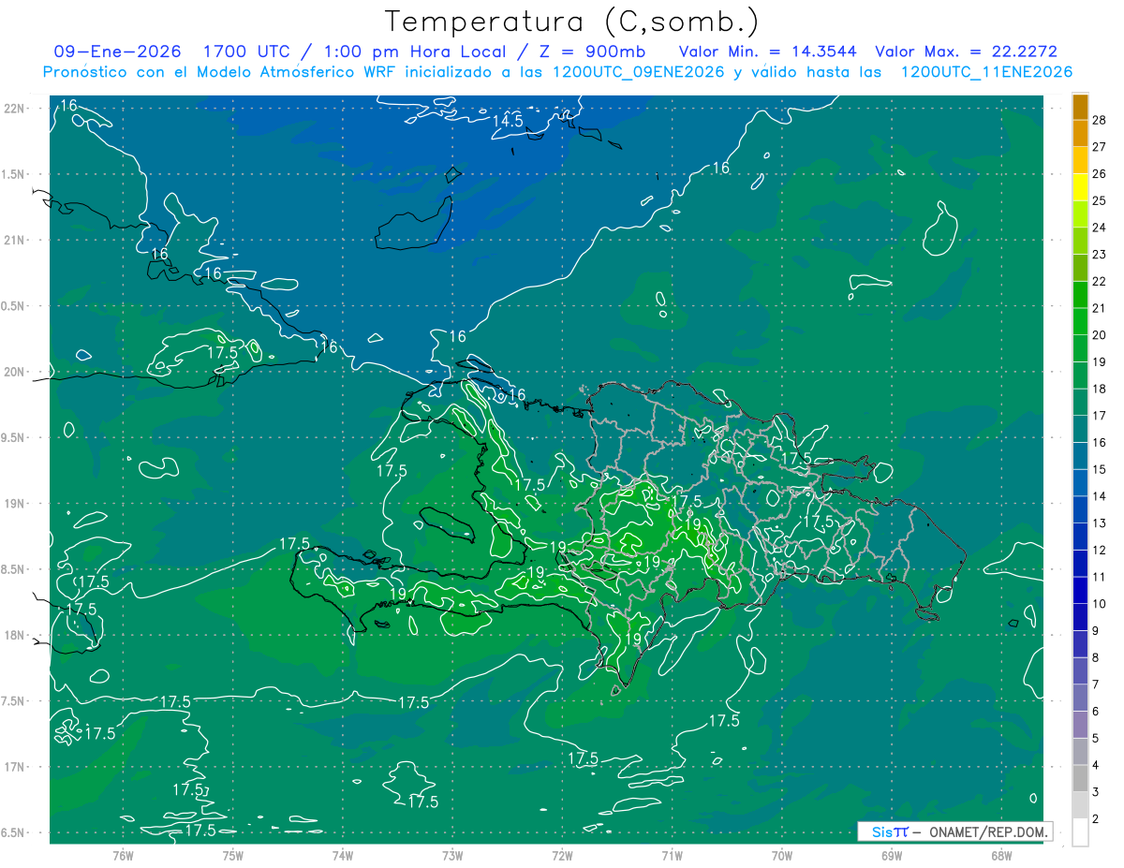Click the dark blue swatch between 9 and 10
This screenshot has height=868, width=1124.
[x=1080, y=616]
